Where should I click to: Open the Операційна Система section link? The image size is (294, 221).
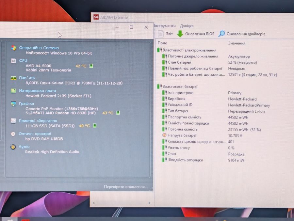(39, 48)
